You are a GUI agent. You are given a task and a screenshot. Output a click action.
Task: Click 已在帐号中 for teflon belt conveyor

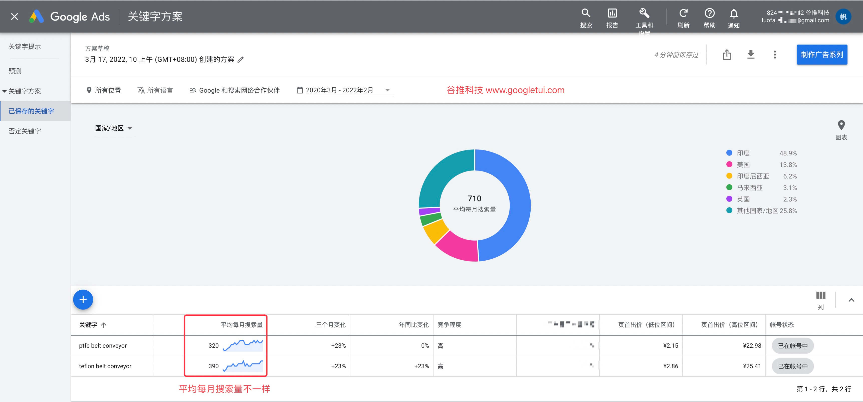tap(793, 366)
